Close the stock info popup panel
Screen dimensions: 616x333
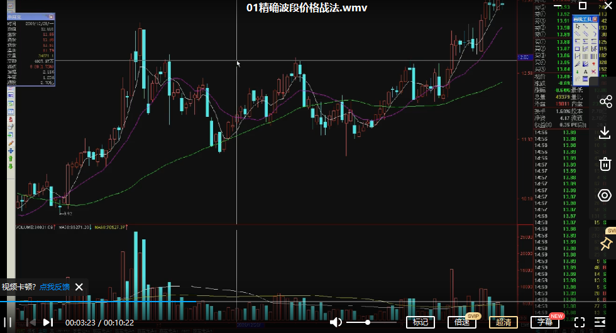[x=51, y=17]
